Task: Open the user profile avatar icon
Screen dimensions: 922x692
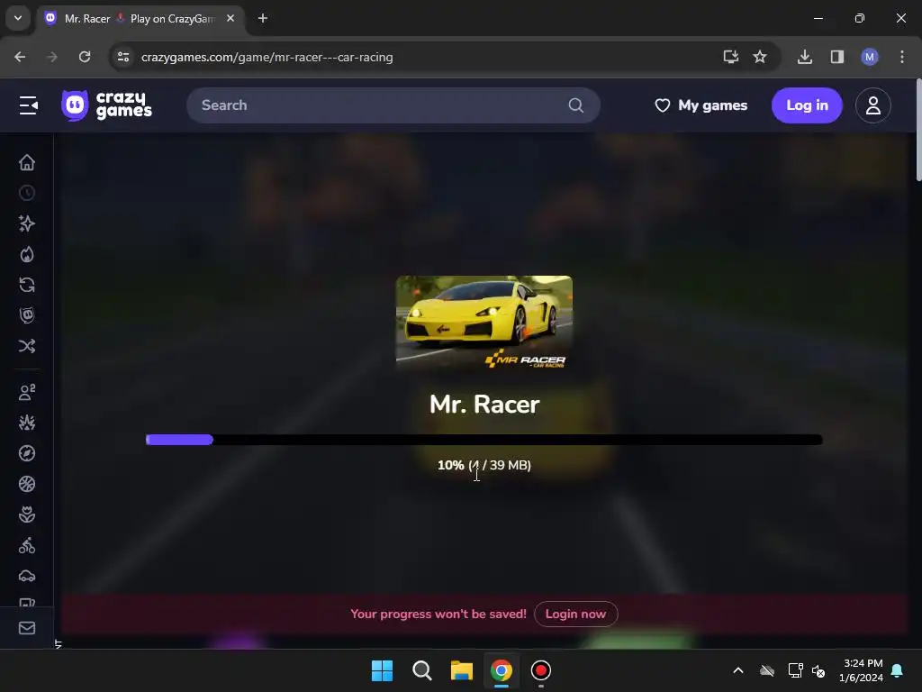Action: tap(873, 105)
